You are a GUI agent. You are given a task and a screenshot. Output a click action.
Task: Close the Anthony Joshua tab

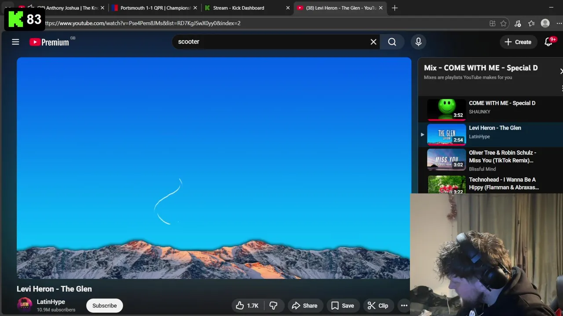coord(102,8)
